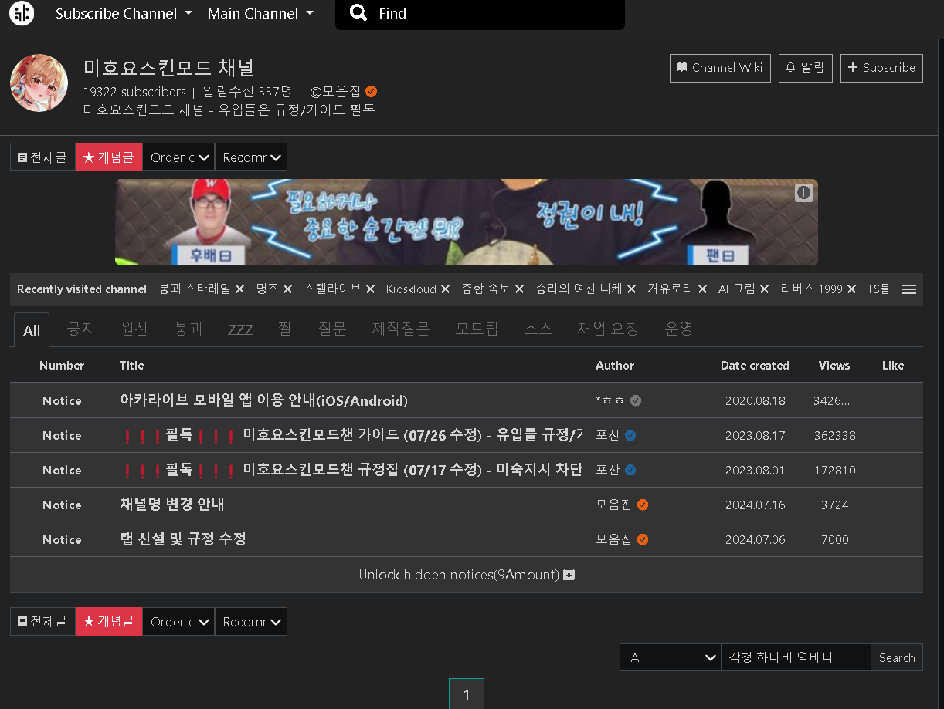The width and height of the screenshot is (944, 709).
Task: Open the search scope All dropdown
Action: [671, 657]
